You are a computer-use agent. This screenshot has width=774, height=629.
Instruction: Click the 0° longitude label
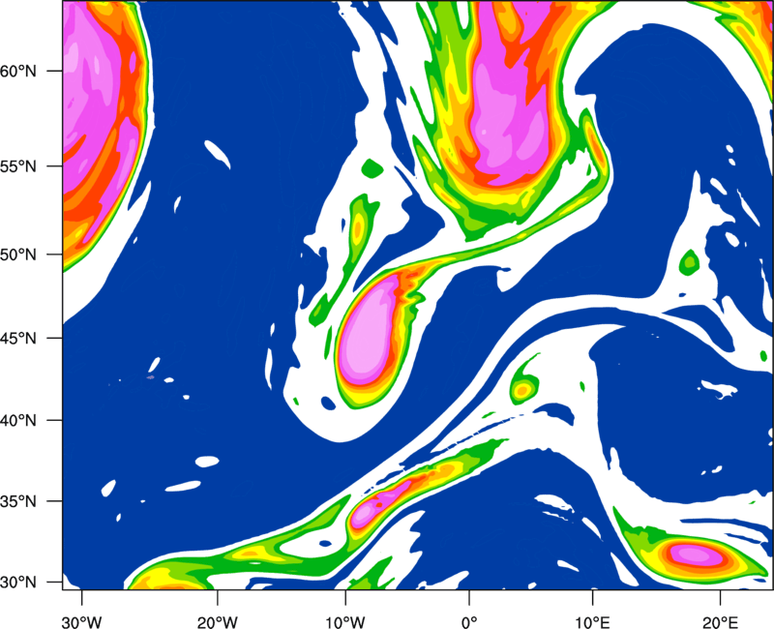pos(469,622)
